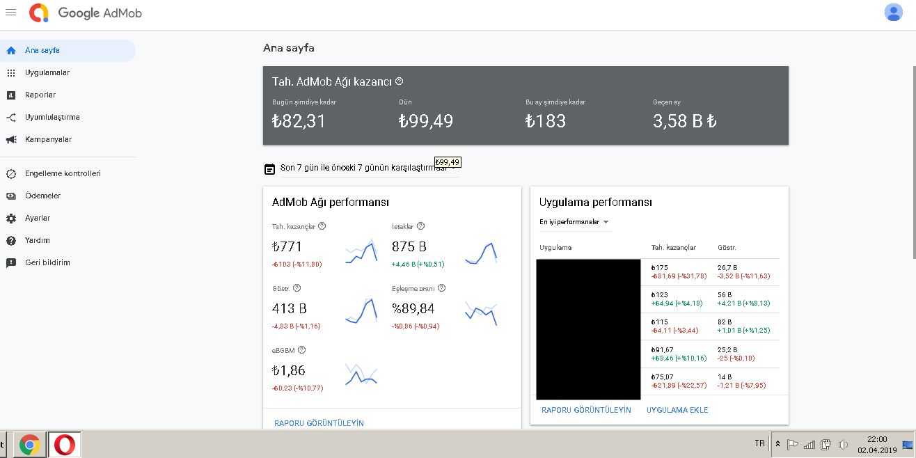This screenshot has height=458, width=916.
Task: Click the 3,58 B ₺ last month value
Action: point(685,121)
